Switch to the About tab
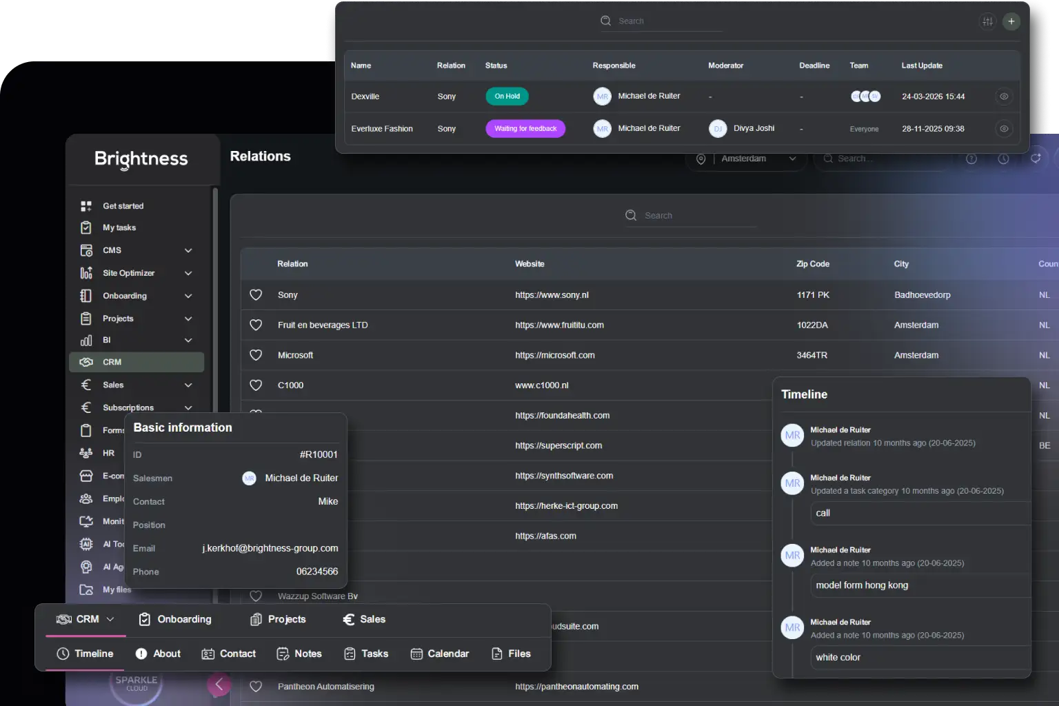The width and height of the screenshot is (1059, 706). (x=158, y=654)
